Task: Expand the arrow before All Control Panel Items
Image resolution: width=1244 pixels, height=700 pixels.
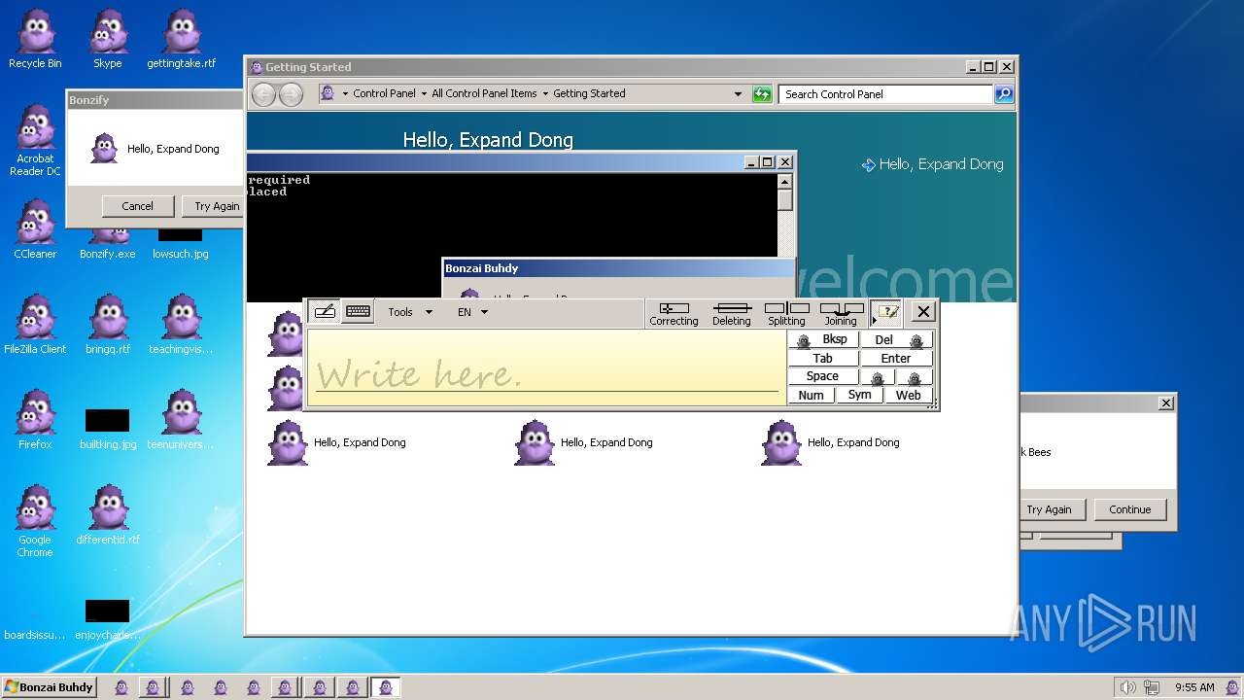Action: [x=424, y=94]
